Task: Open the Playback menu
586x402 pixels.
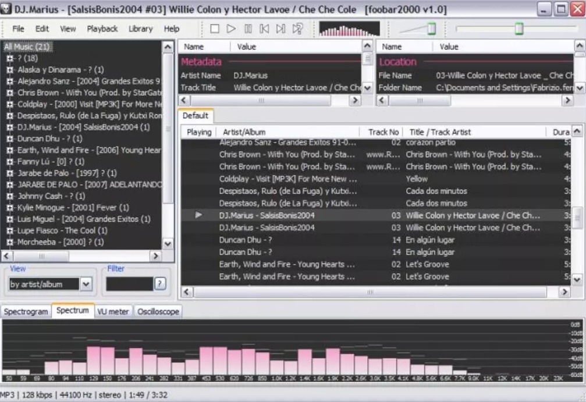Action: tap(102, 29)
